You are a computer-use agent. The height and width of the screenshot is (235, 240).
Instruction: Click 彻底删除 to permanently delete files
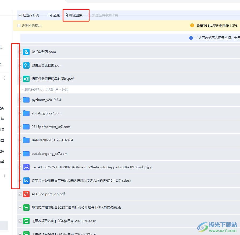pos(74,15)
